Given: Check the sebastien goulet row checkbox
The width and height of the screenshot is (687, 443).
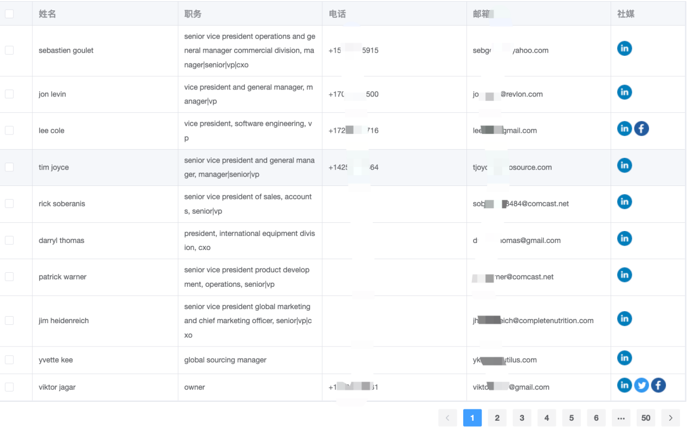Looking at the screenshot, I should pos(9,50).
